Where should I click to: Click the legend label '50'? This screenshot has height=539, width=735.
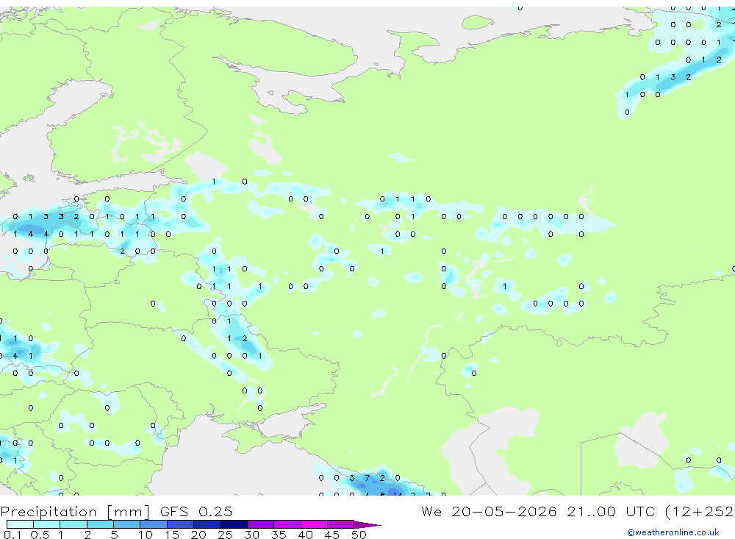359,535
